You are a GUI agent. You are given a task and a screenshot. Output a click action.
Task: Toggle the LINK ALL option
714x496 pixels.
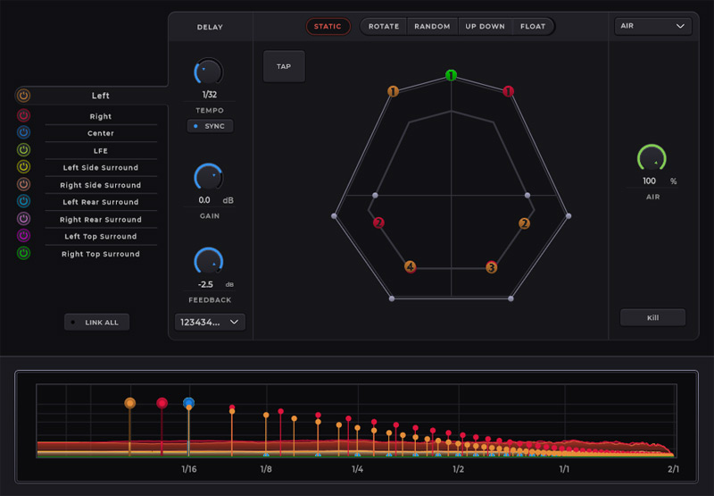click(x=96, y=322)
